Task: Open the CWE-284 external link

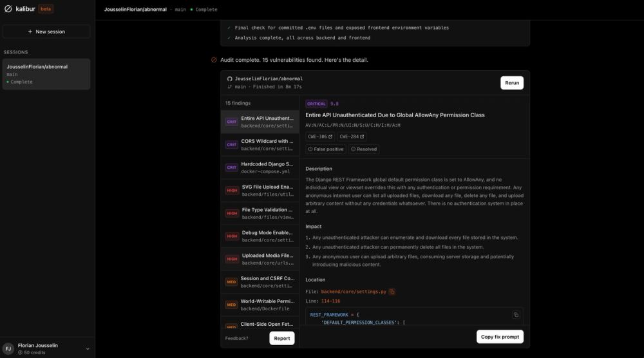Action: pyautogui.click(x=352, y=137)
